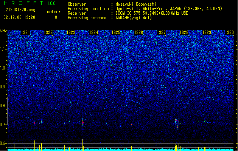Click the 1324 time marker
This screenshot has width=238, height=151.
94,32
